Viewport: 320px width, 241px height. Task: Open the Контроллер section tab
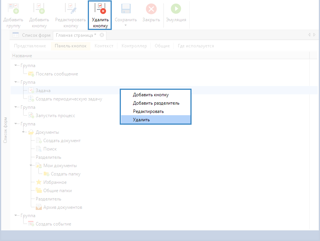coord(134,46)
